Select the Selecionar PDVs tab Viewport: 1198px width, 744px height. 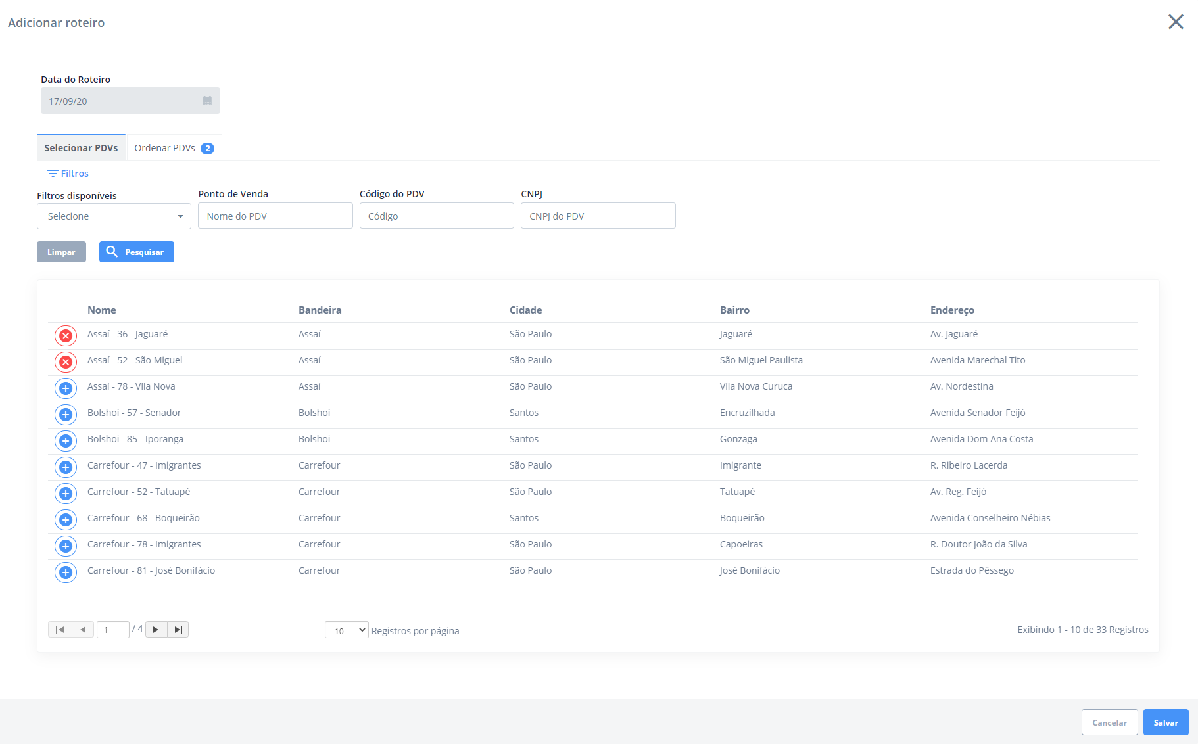click(81, 148)
